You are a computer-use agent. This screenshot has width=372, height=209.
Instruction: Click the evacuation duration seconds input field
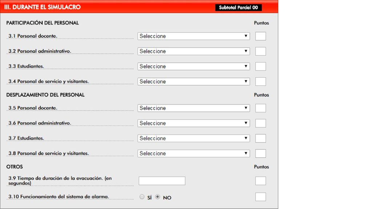pos(162,181)
